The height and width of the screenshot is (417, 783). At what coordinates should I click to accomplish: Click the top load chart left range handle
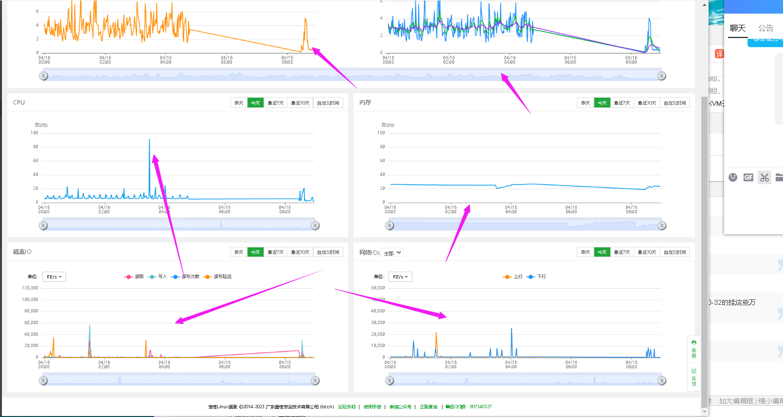click(43, 76)
